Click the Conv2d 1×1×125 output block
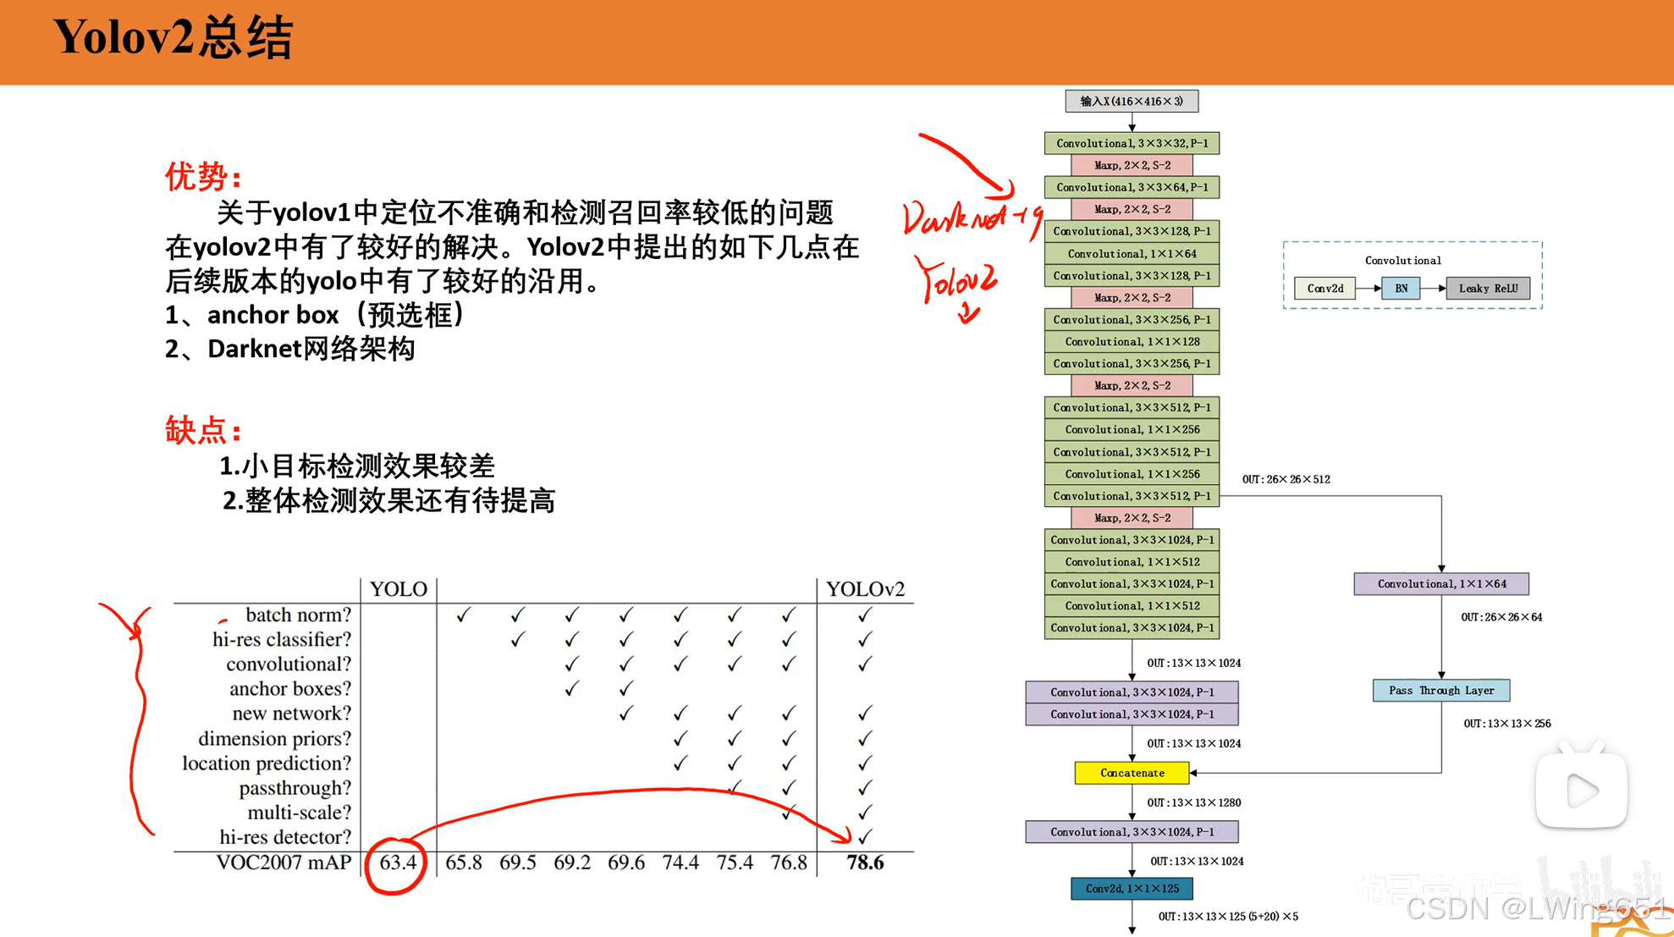Image resolution: width=1674 pixels, height=937 pixels. [x=1132, y=889]
